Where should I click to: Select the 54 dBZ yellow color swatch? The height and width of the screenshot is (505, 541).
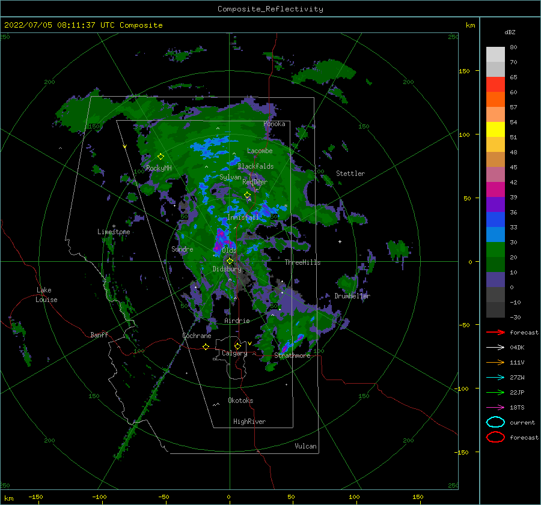click(x=495, y=129)
